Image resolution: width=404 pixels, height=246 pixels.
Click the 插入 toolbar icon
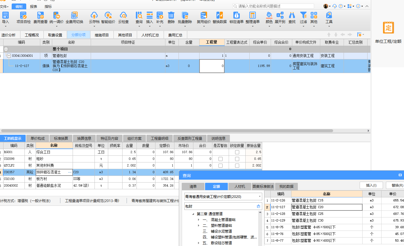click(x=149, y=15)
